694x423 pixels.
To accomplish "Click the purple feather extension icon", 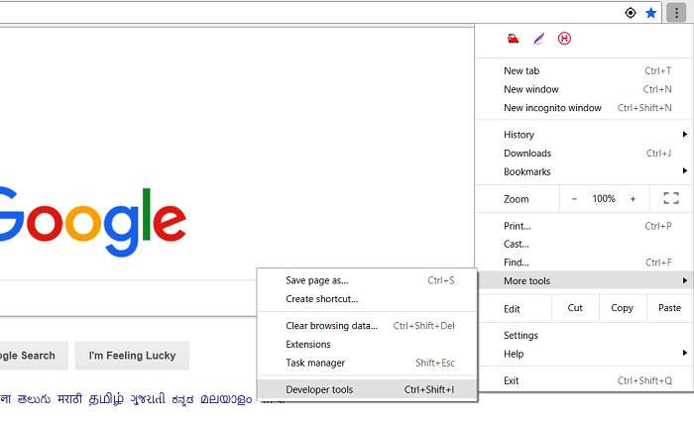I will pos(538,39).
